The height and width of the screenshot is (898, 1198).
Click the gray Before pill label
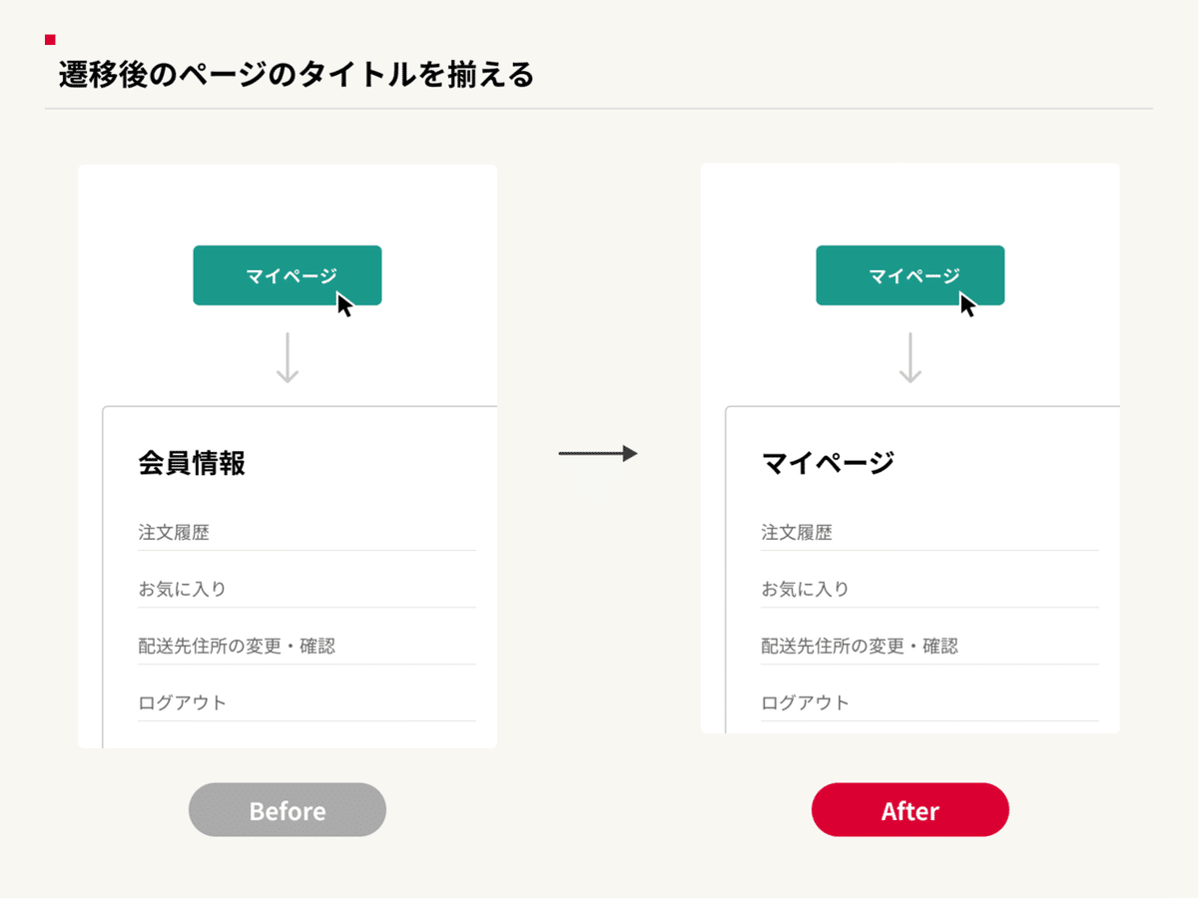tap(288, 810)
